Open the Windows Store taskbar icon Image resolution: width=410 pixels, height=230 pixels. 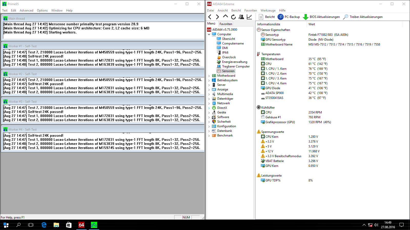69,225
